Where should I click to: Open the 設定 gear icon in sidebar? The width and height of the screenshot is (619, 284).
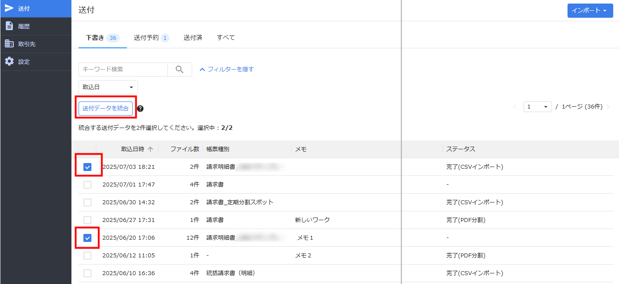(x=9, y=62)
